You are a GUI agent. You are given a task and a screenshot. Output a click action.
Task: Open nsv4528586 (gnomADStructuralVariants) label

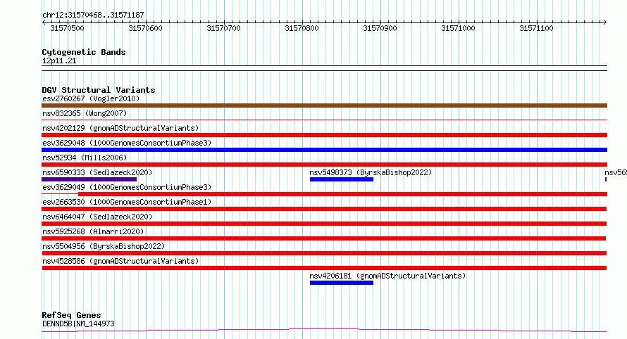(x=120, y=261)
